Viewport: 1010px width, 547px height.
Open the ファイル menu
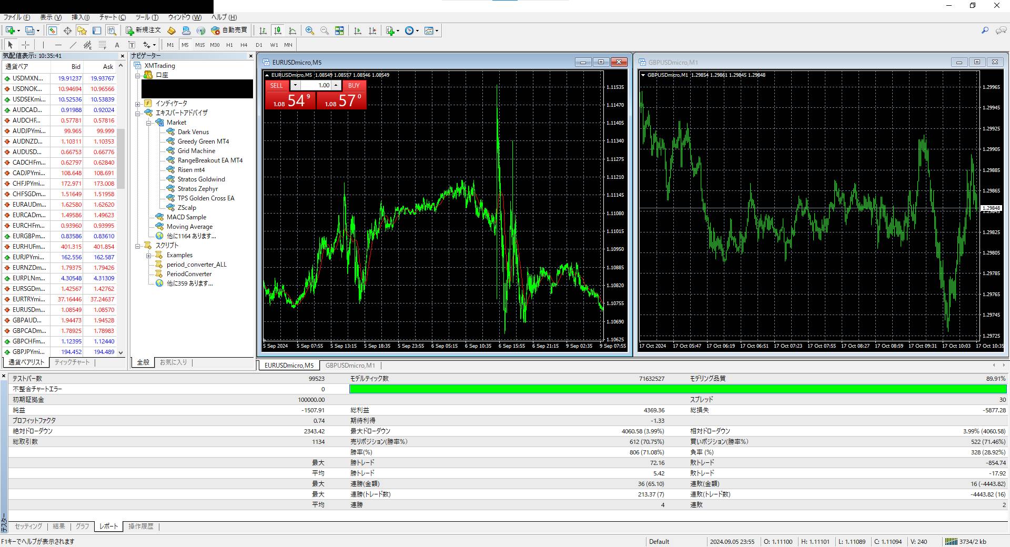click(x=17, y=17)
